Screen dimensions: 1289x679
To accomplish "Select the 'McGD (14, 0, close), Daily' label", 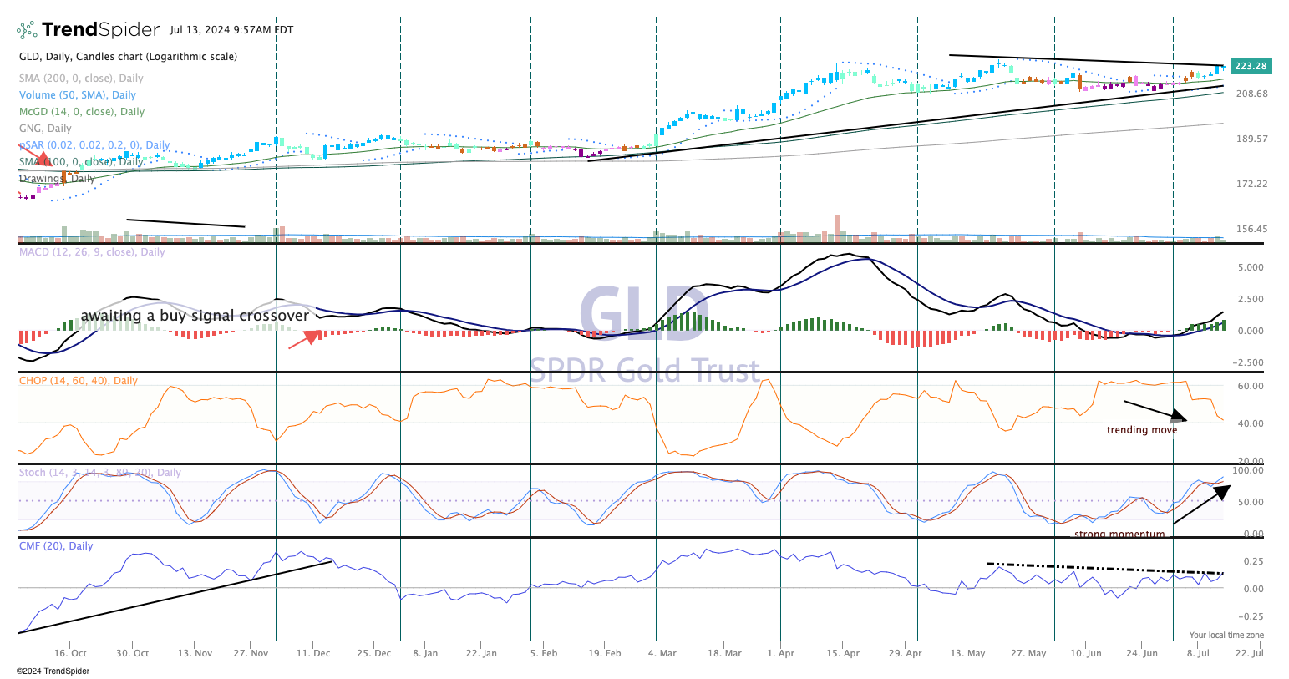I will (x=82, y=112).
